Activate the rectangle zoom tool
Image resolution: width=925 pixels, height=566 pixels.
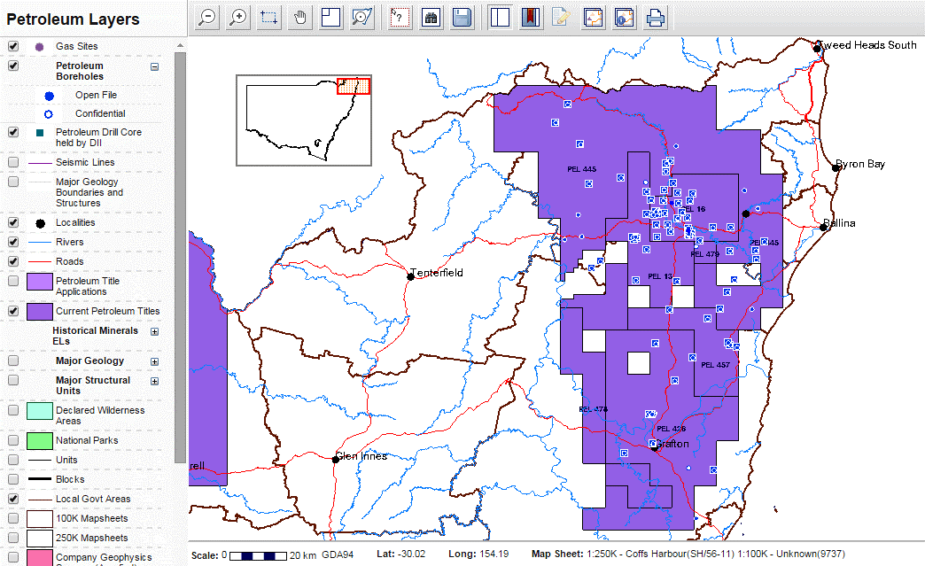click(x=268, y=17)
